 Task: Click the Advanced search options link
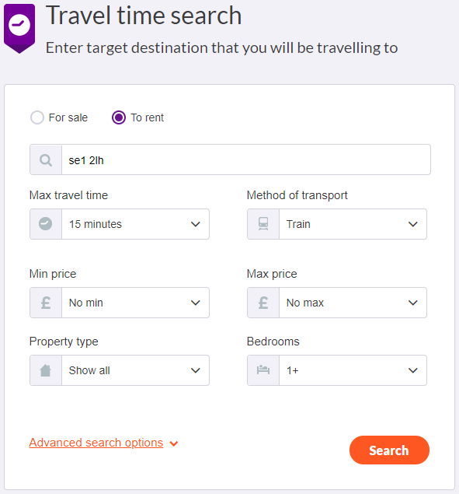click(96, 443)
